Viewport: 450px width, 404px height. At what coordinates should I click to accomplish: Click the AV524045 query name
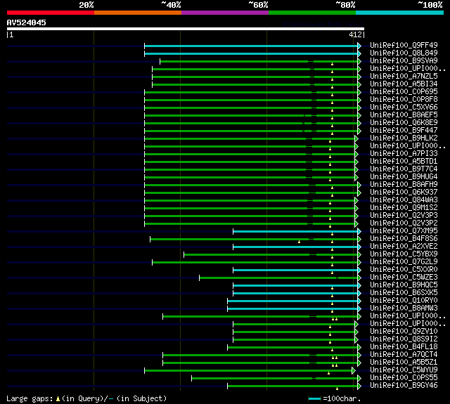click(x=27, y=22)
